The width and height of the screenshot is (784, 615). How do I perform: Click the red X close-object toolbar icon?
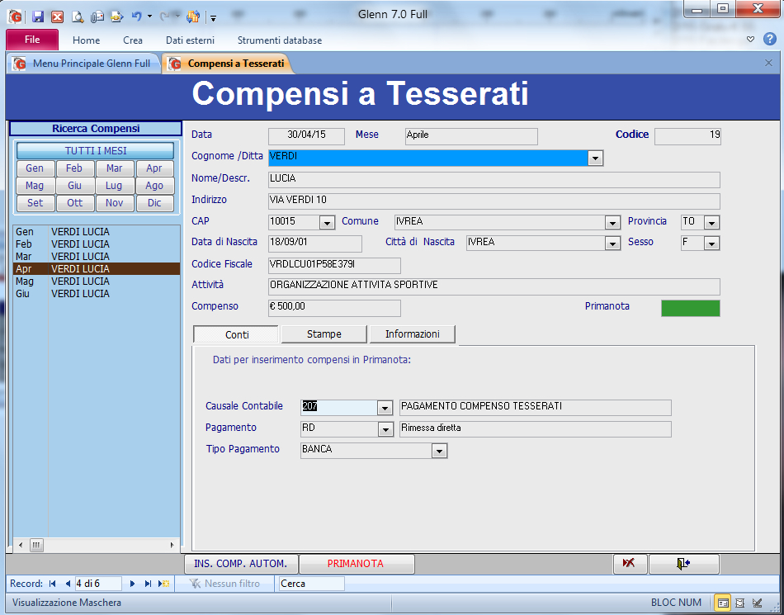pos(58,17)
